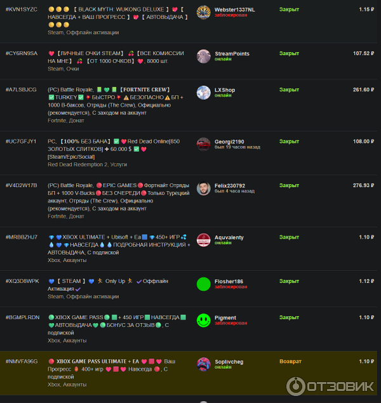Open Aquvalenty seller avatar
The width and height of the screenshot is (381, 403).
click(203, 240)
